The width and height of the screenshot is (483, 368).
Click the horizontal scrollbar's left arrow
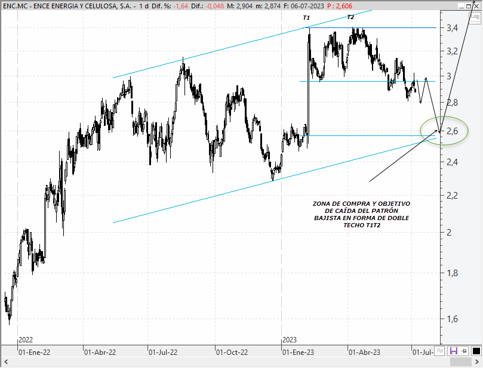(x=6, y=361)
